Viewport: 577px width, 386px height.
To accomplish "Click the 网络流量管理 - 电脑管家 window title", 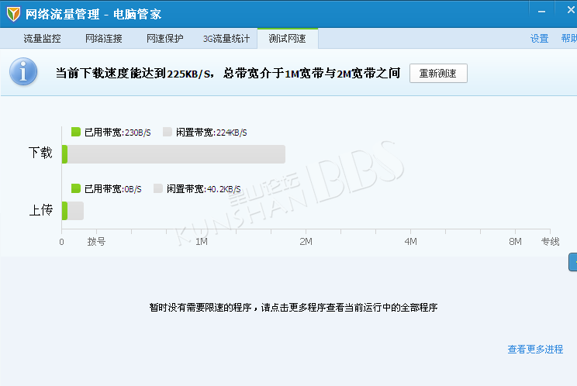I will 94,14.
